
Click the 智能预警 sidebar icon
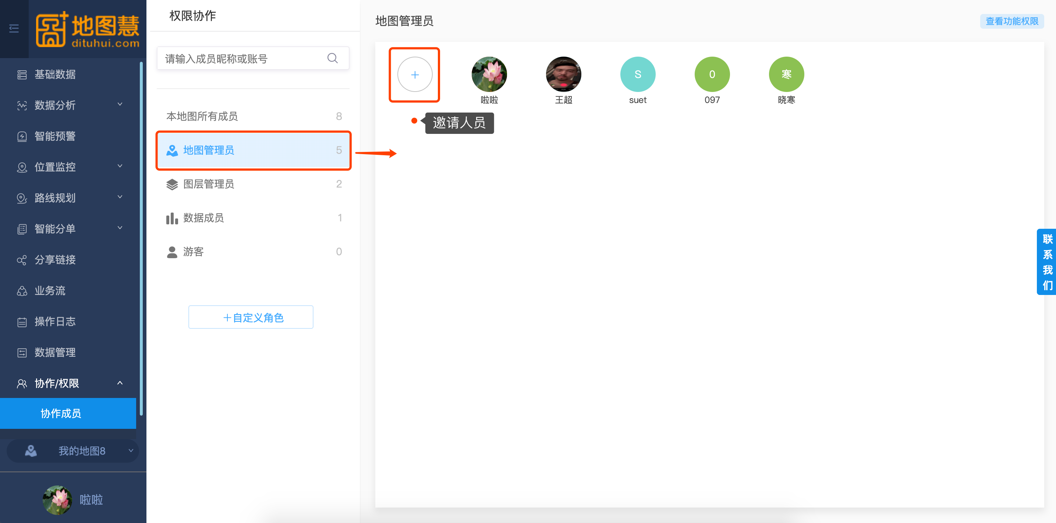[22, 136]
